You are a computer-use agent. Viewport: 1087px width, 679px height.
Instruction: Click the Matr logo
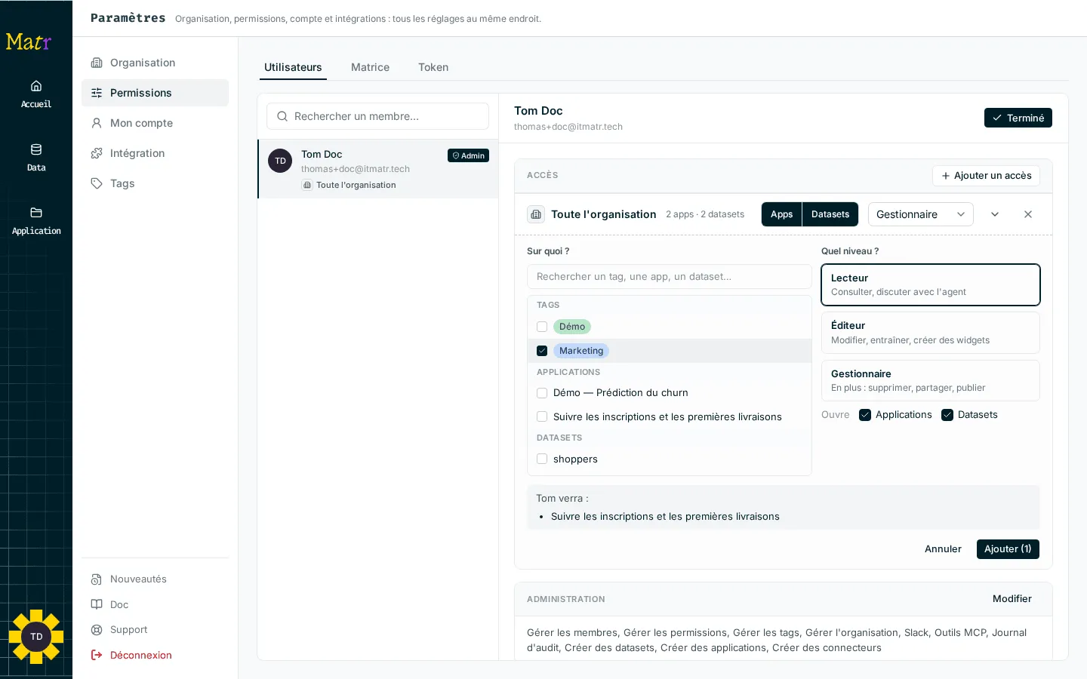pyautogui.click(x=29, y=41)
